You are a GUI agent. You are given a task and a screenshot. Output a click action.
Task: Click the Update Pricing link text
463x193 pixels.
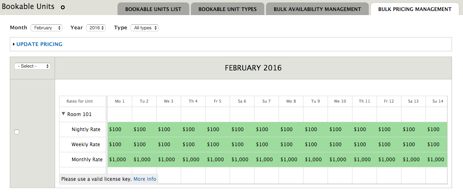pos(39,44)
